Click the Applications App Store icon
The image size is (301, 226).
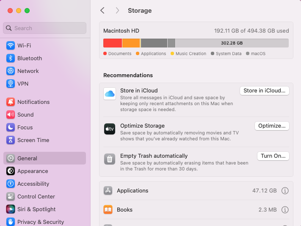pyautogui.click(x=108, y=191)
